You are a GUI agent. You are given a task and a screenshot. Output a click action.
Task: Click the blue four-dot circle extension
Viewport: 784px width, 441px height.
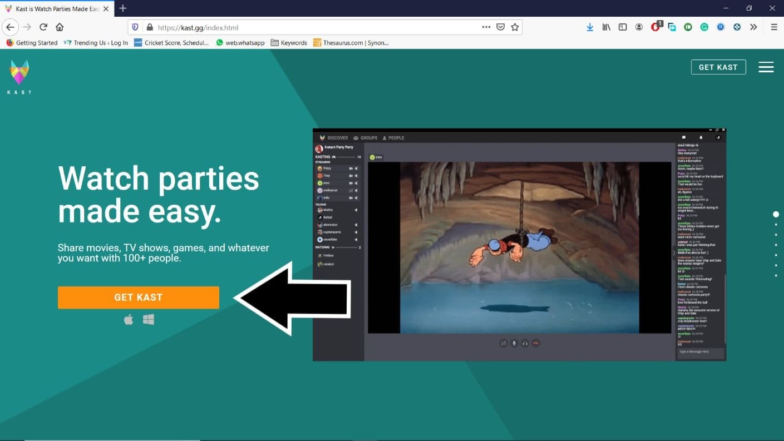click(737, 27)
